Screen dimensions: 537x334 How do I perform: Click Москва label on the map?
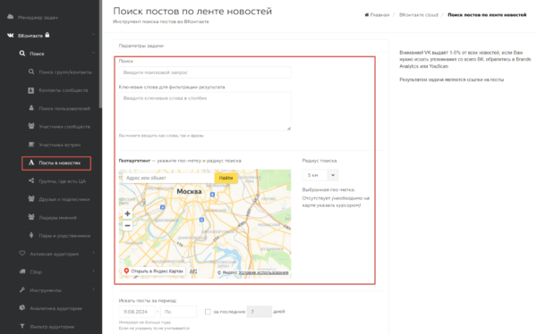(x=189, y=191)
